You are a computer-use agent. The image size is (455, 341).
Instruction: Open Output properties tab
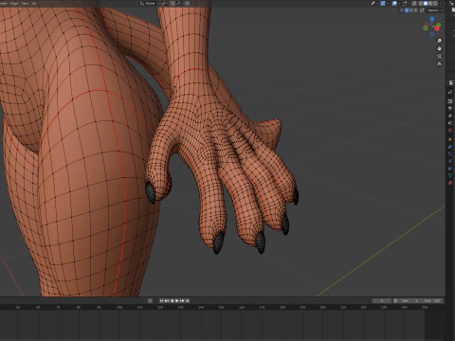point(450,108)
